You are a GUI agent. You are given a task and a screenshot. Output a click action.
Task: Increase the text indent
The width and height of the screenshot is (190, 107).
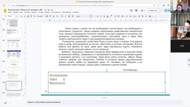(x=142, y=16)
